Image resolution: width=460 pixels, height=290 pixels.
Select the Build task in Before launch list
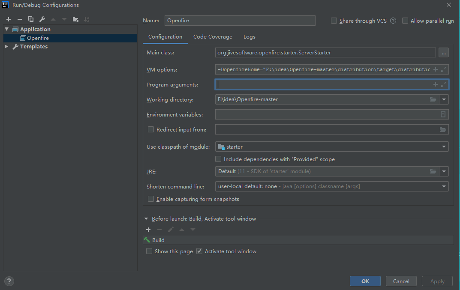tap(298, 240)
